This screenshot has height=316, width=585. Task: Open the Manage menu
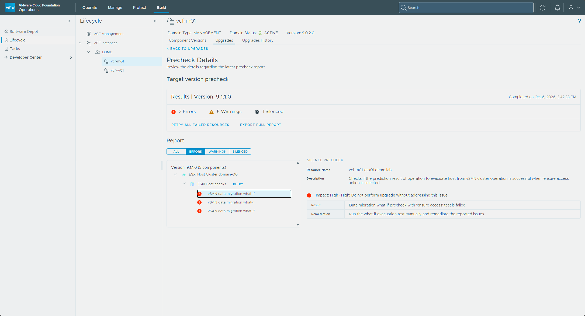pos(115,8)
